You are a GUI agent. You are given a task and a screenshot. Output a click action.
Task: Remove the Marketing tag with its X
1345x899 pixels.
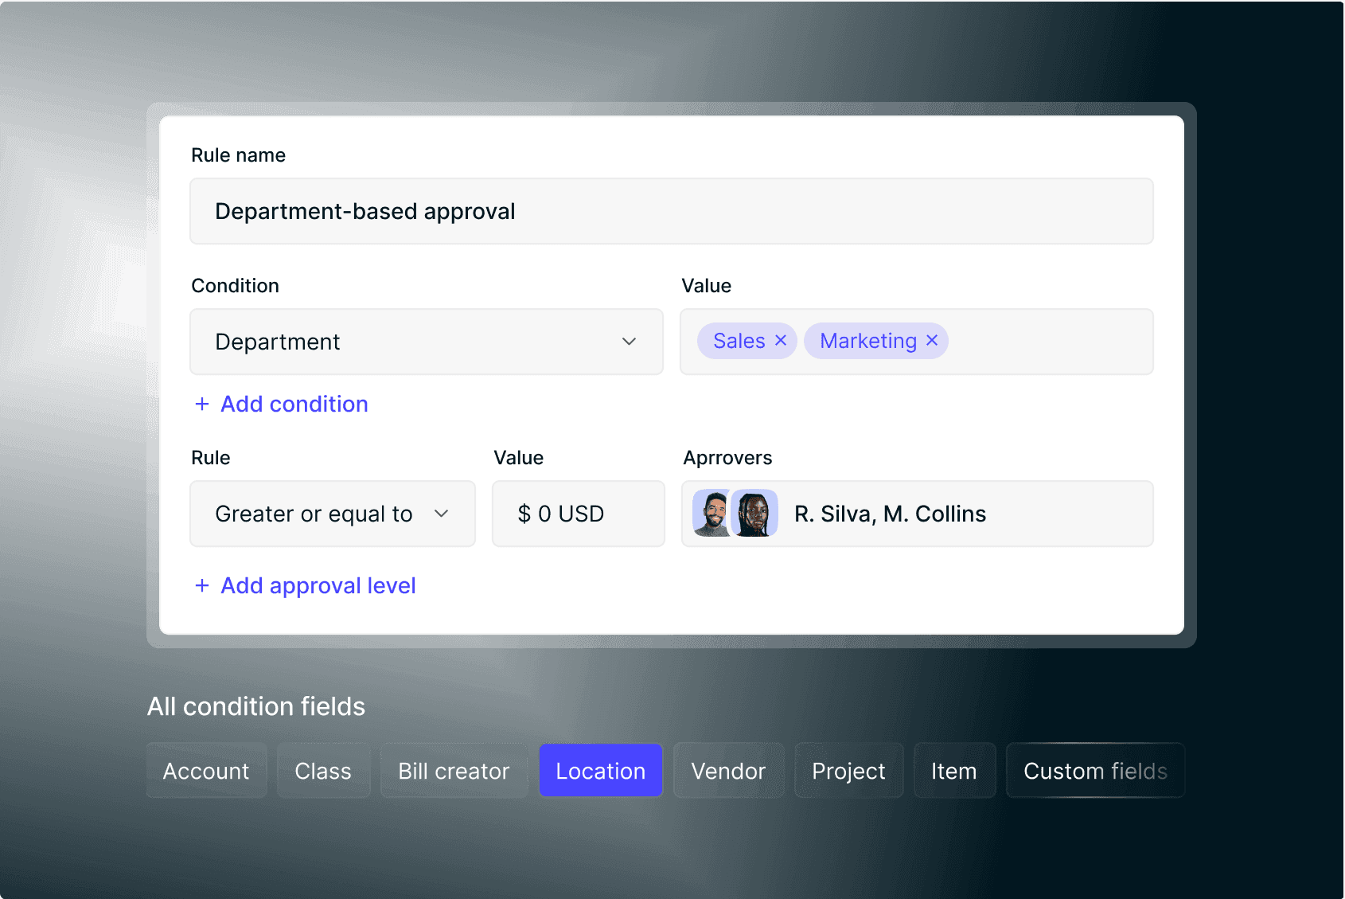(932, 341)
